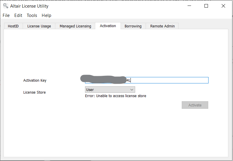Close the Altair License Utility window
Viewport: 233px width, 161px height.
[223, 6]
